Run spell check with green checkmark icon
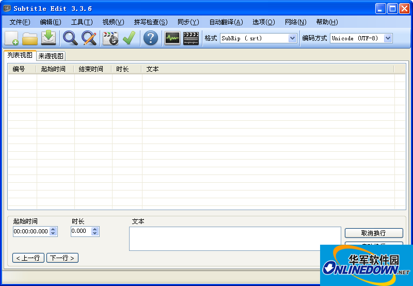 (129, 38)
